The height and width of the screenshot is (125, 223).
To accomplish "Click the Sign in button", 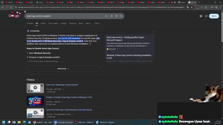I will click(x=214, y=16).
